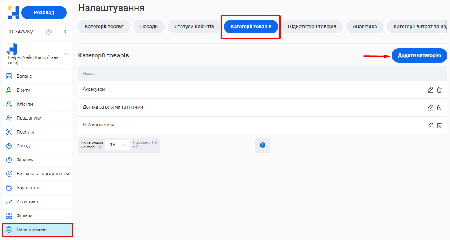The image size is (450, 240).
Task: Edit the Догляд за руками та нігтями category
Action: (430, 107)
